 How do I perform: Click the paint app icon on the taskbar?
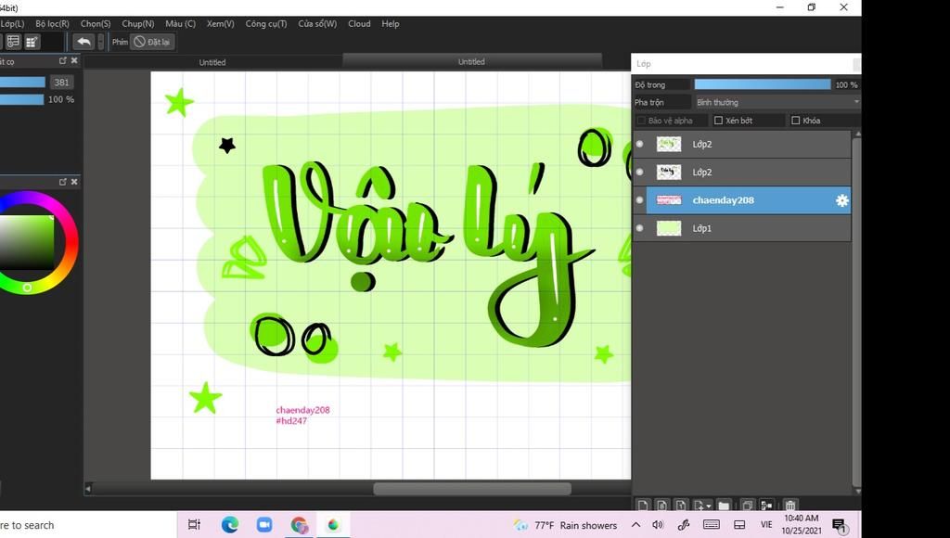point(333,525)
